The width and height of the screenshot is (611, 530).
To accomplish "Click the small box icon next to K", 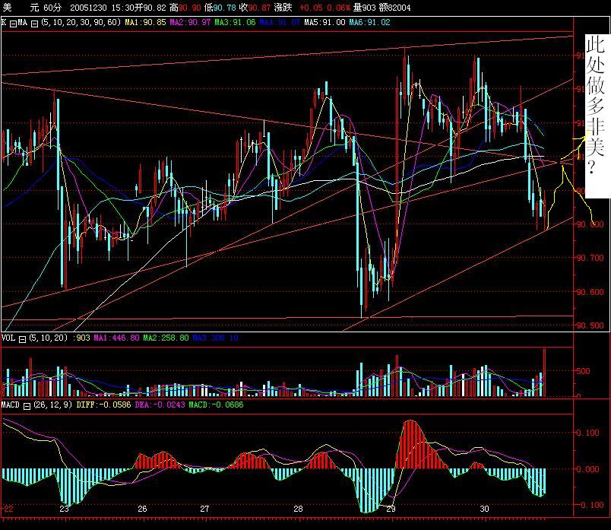I will (x=13, y=23).
